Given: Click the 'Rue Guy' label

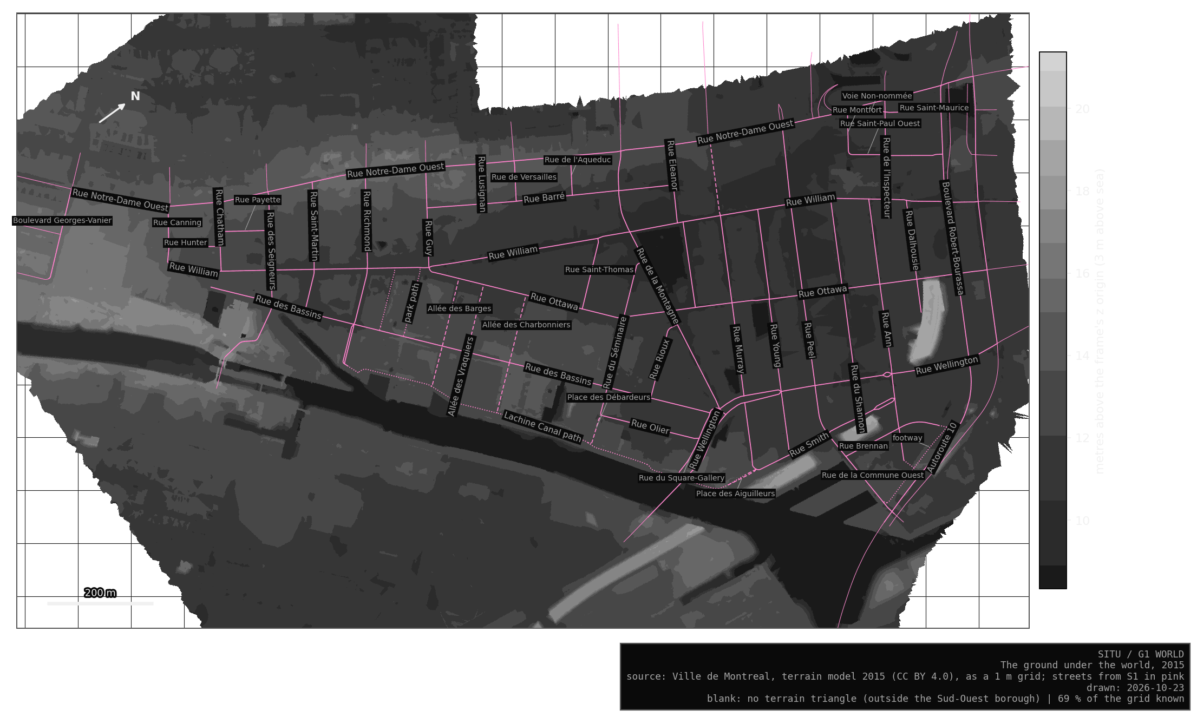Looking at the screenshot, I should pos(428,238).
